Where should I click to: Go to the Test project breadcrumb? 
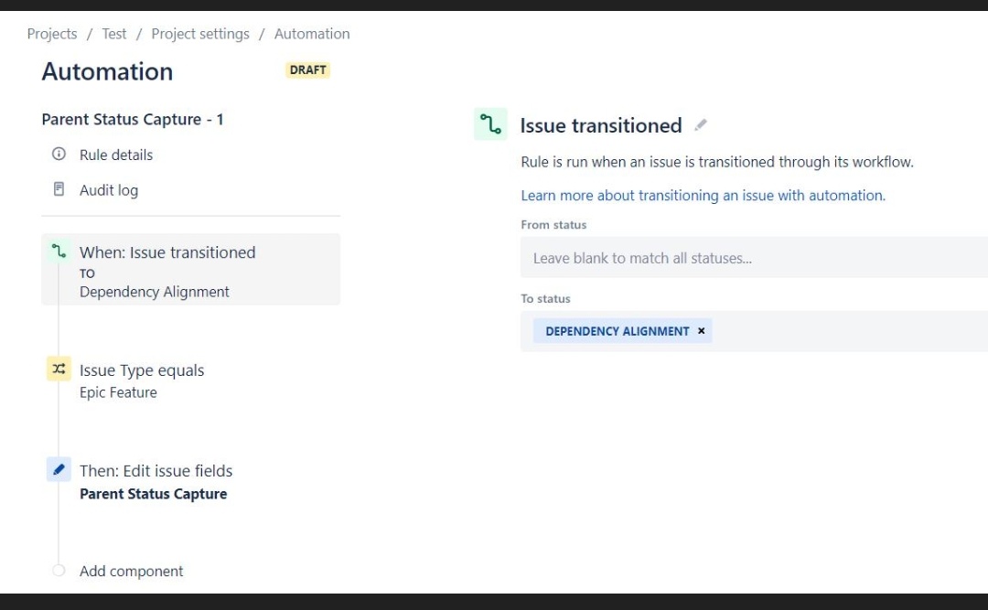point(114,34)
